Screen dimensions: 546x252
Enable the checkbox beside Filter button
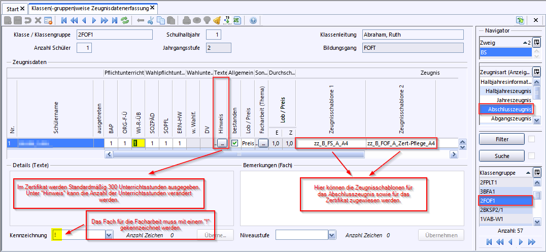tap(531, 139)
